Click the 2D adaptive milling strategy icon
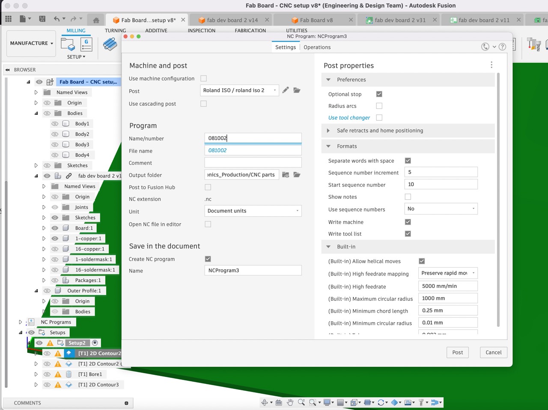The height and width of the screenshot is (410, 548). [110, 44]
